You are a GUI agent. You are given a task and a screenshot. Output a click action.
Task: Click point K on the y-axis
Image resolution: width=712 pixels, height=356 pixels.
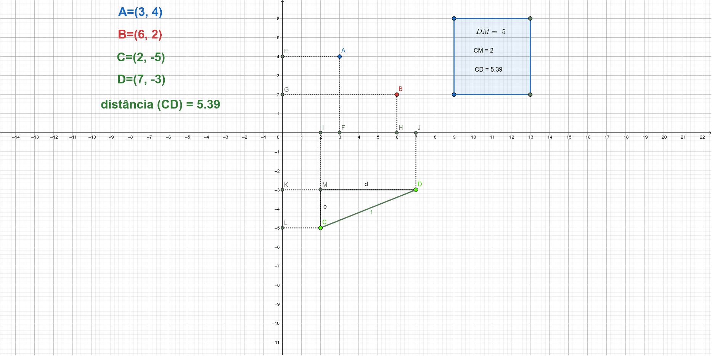click(x=282, y=190)
